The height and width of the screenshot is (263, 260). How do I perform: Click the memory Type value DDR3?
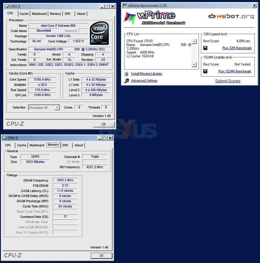coord(35,157)
